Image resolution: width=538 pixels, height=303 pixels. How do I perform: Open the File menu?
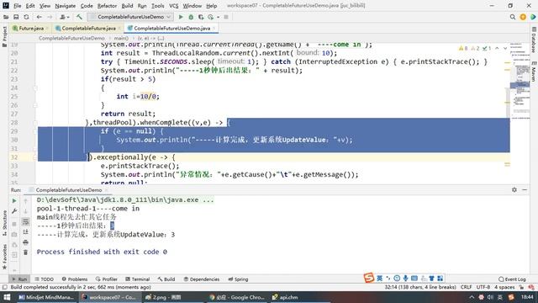coord(17,6)
